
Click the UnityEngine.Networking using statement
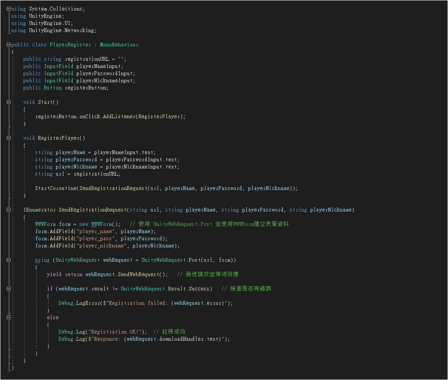coord(63,30)
